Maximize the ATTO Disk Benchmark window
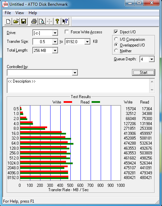 (x=139, y=3)
